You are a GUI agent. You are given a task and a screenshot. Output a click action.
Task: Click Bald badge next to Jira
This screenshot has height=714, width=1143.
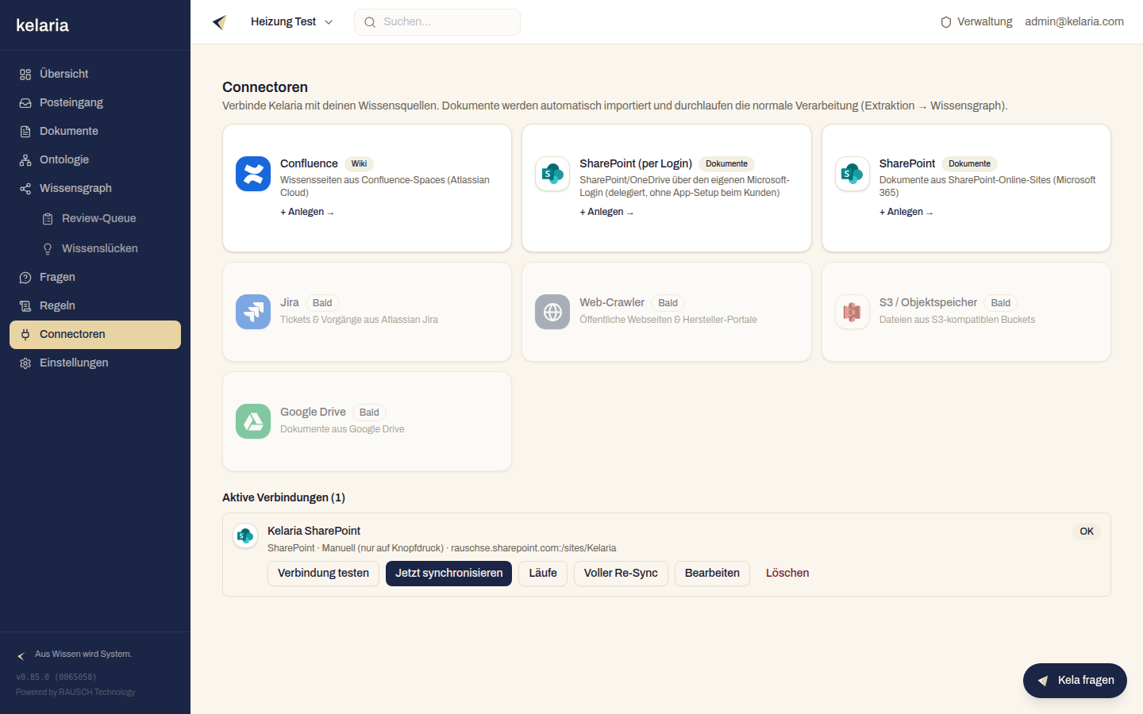click(x=322, y=303)
